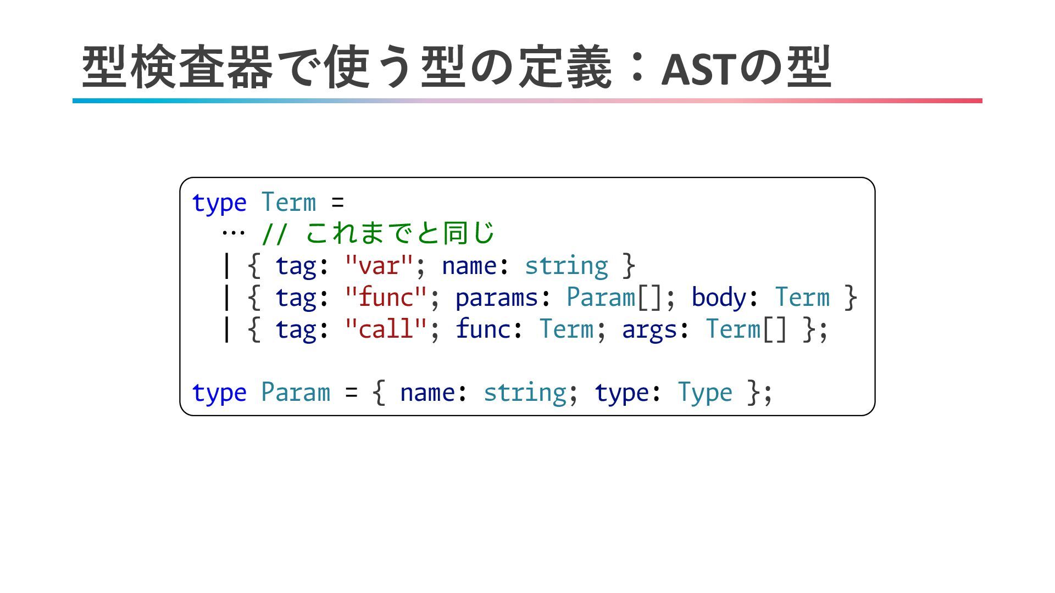
Task: Click the 'name' property on var line
Action: point(469,266)
